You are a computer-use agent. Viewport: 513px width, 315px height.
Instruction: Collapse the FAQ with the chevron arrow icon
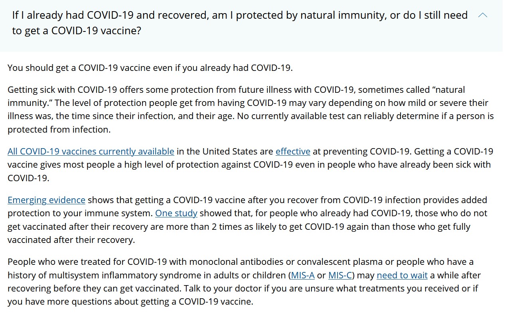[483, 16]
